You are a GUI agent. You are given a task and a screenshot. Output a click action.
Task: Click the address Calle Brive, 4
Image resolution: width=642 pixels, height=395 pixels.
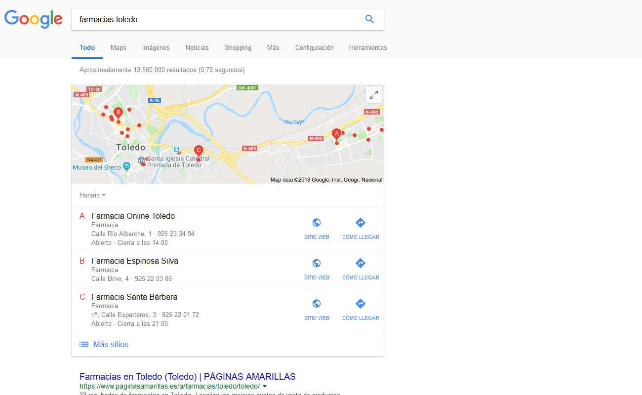(x=110, y=278)
